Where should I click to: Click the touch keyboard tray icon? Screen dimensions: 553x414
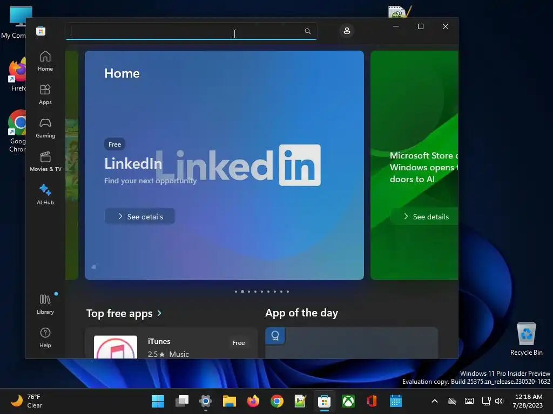(469, 401)
